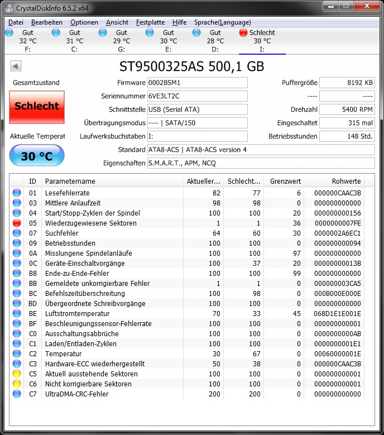Open the Sprache(Language) menu
384x435 pixels.
[222, 22]
